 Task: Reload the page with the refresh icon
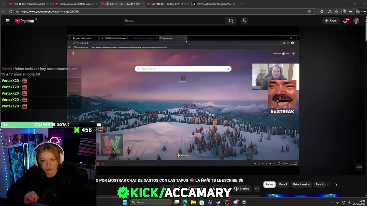(x=11, y=11)
